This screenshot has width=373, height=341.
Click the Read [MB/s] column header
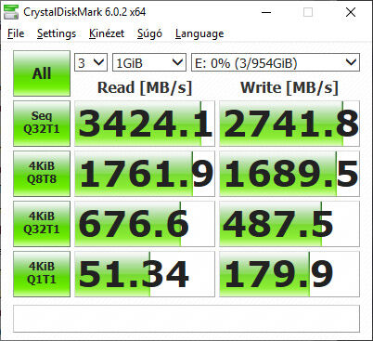(x=145, y=87)
